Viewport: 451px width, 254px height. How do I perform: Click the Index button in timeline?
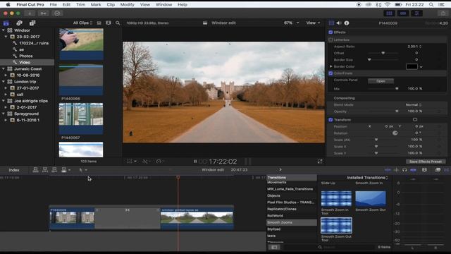pyautogui.click(x=14, y=170)
